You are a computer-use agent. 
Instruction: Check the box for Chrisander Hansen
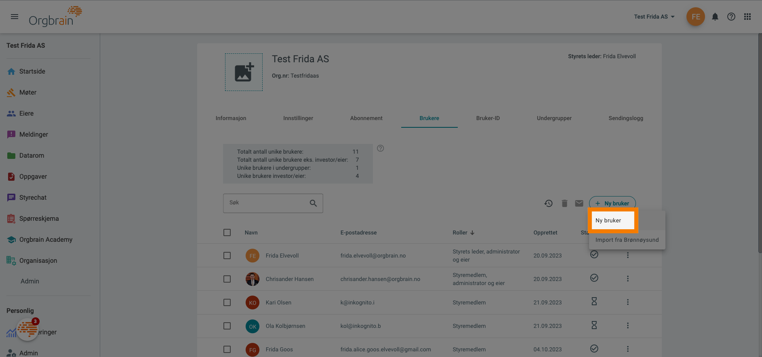[x=227, y=279]
